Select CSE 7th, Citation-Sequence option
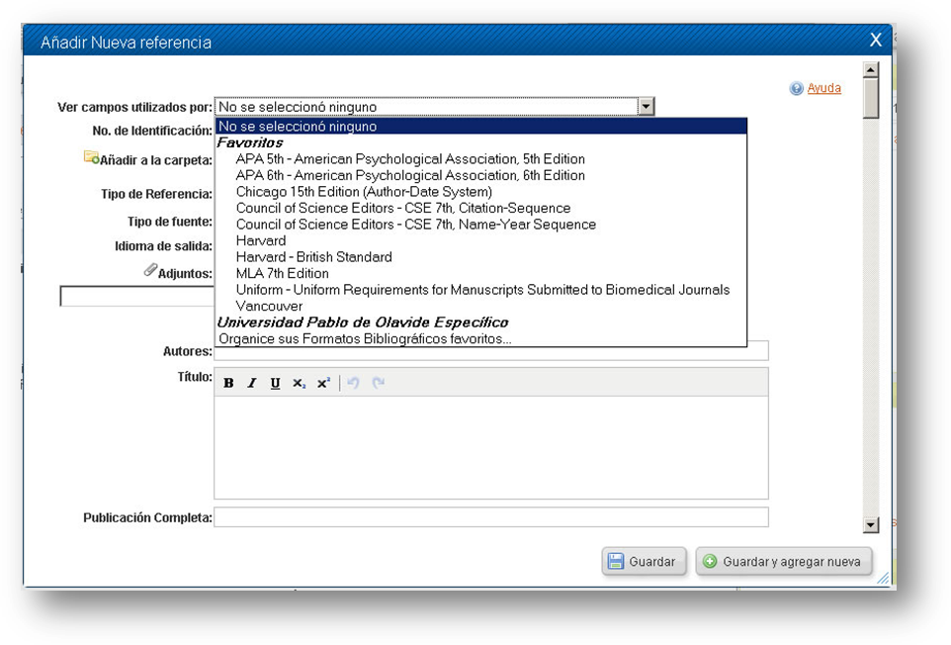This screenshot has height=645, width=951. 402,208
